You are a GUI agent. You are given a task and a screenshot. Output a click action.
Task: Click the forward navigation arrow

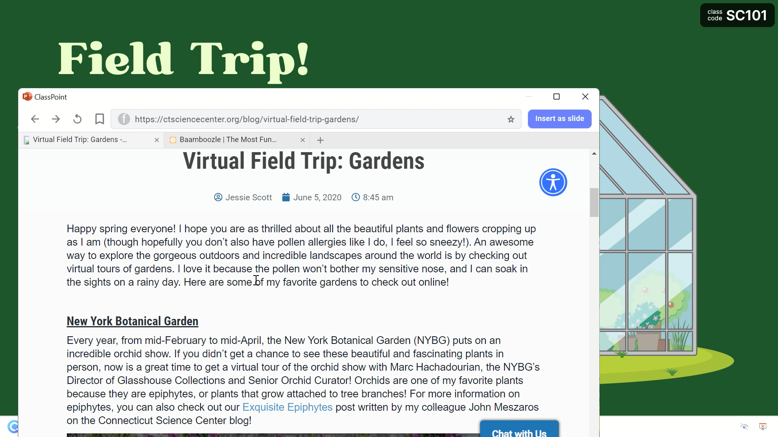pyautogui.click(x=56, y=119)
